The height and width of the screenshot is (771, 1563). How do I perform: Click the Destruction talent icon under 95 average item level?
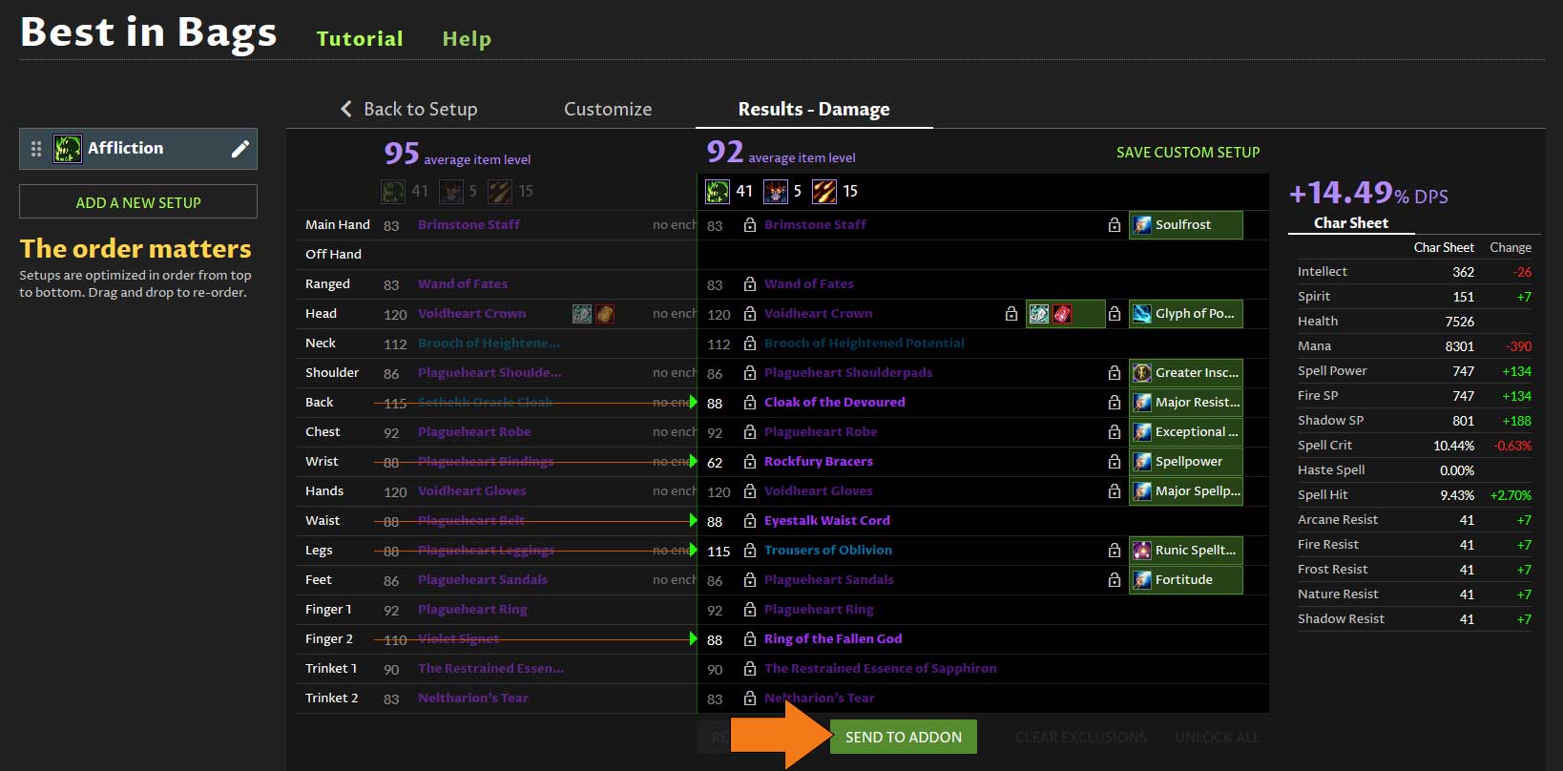[x=500, y=191]
